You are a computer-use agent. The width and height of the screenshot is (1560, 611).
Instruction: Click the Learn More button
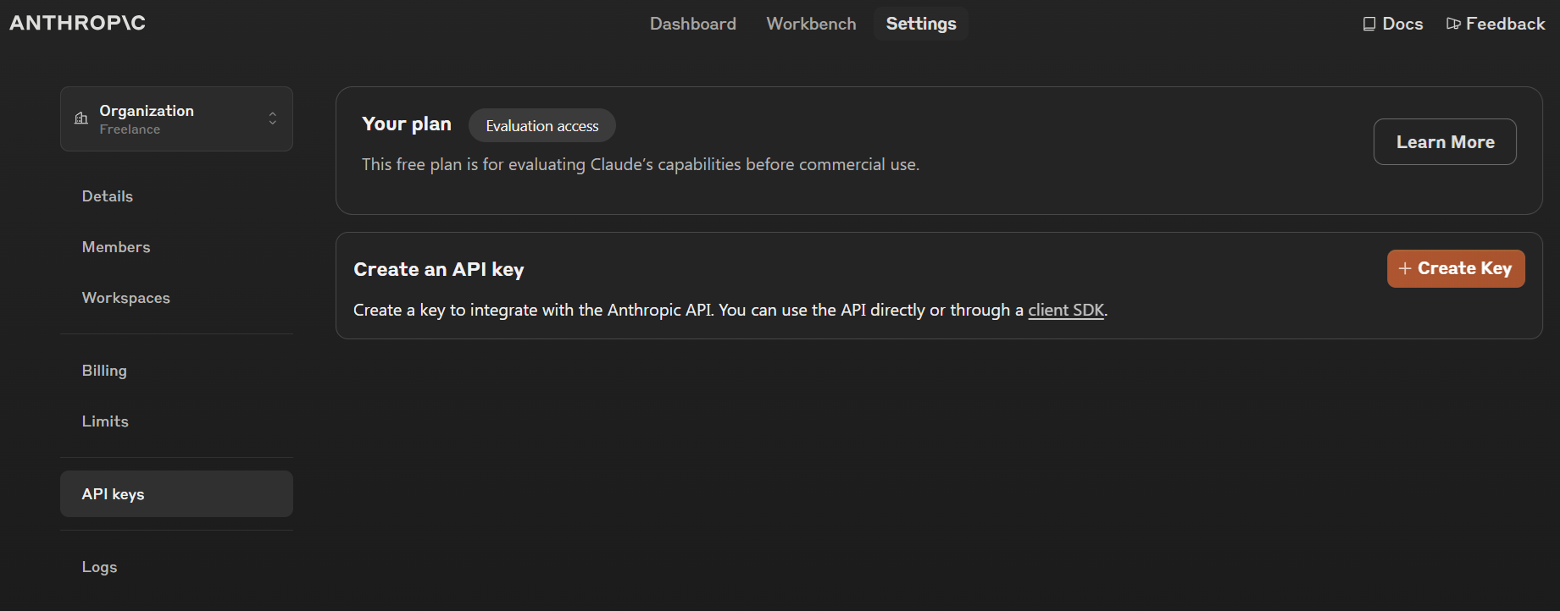tap(1444, 142)
